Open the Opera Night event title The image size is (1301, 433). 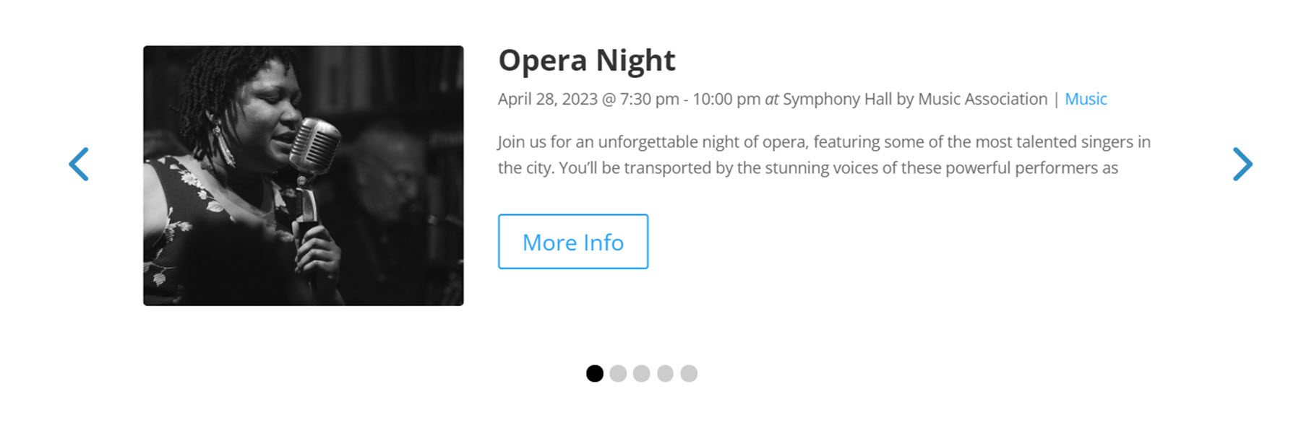tap(586, 61)
